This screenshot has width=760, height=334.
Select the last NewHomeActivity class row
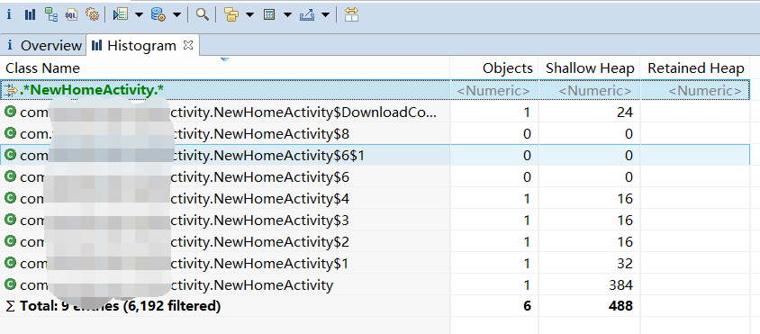pos(375,284)
